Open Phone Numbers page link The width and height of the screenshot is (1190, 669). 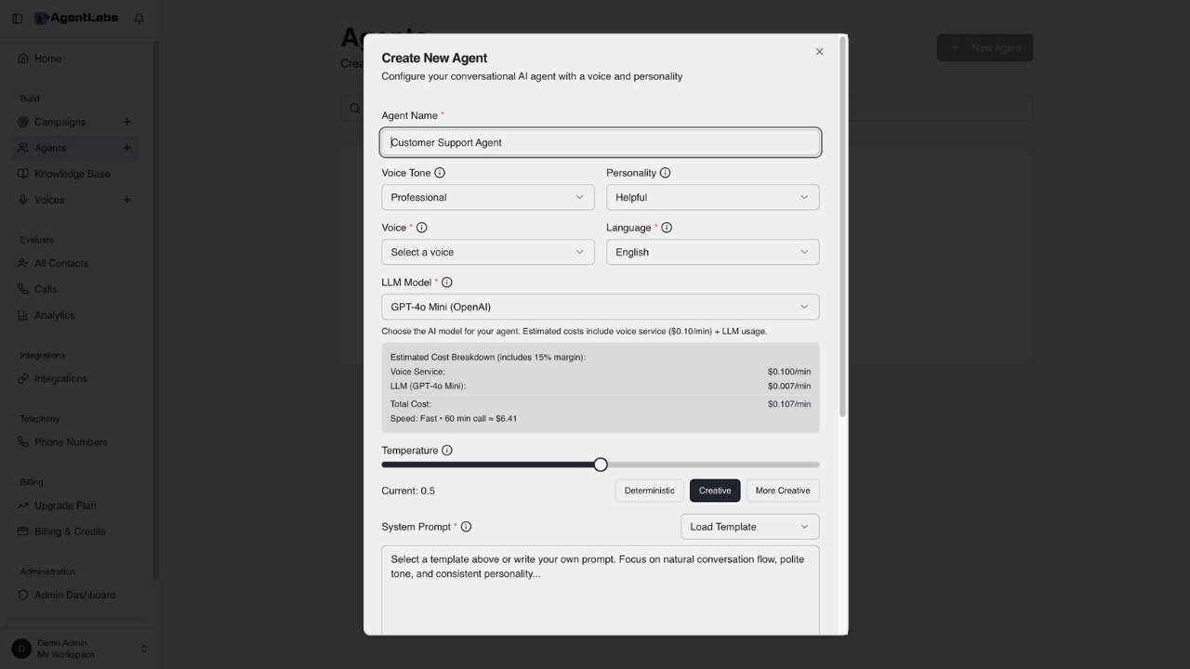[x=75, y=442]
